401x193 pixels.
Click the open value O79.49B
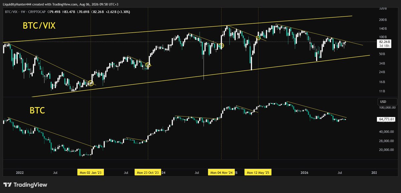pos(55,12)
